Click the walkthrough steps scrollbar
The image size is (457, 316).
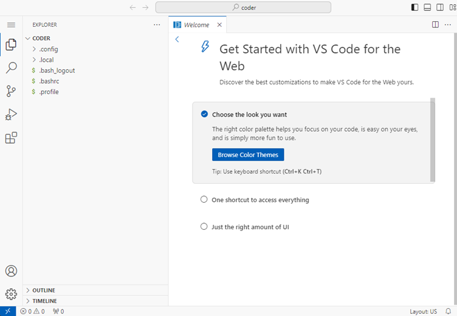pyautogui.click(x=433, y=140)
